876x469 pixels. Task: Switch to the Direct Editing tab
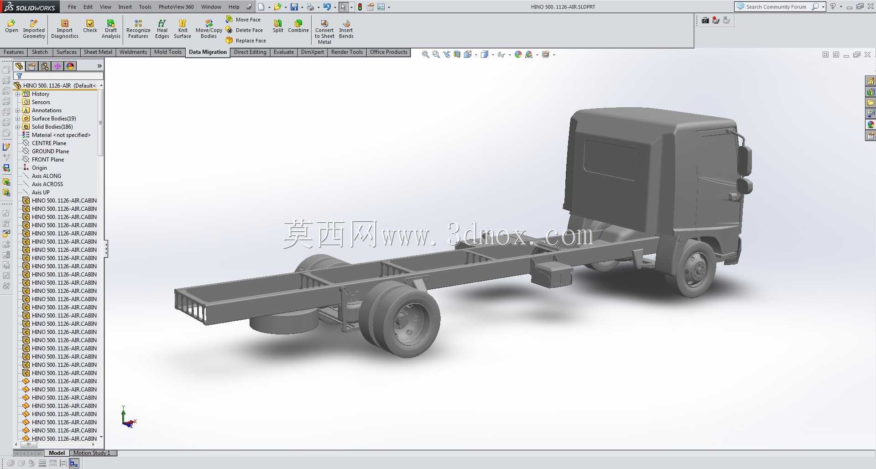250,52
